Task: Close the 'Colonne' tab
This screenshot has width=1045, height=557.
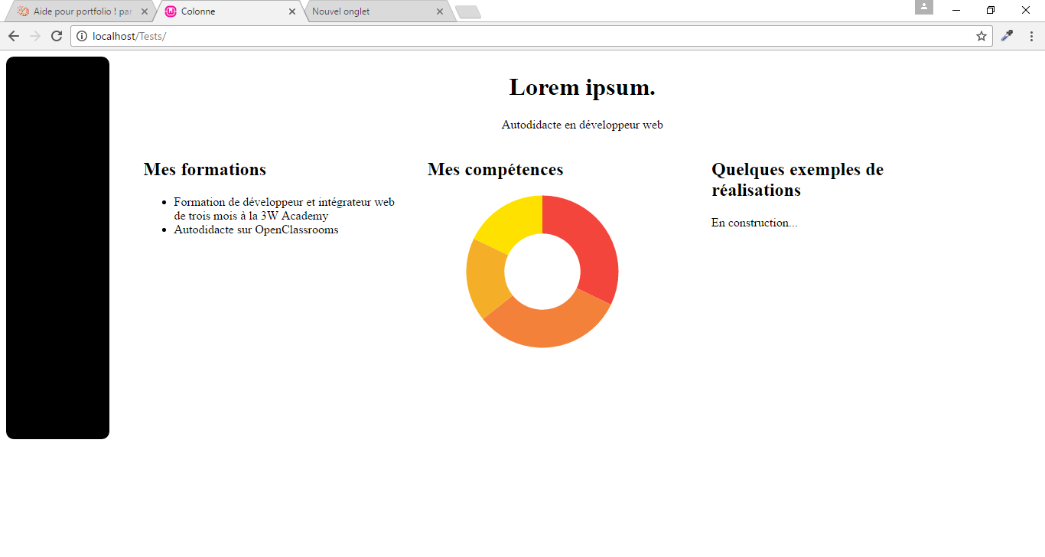Action: pos(292,11)
